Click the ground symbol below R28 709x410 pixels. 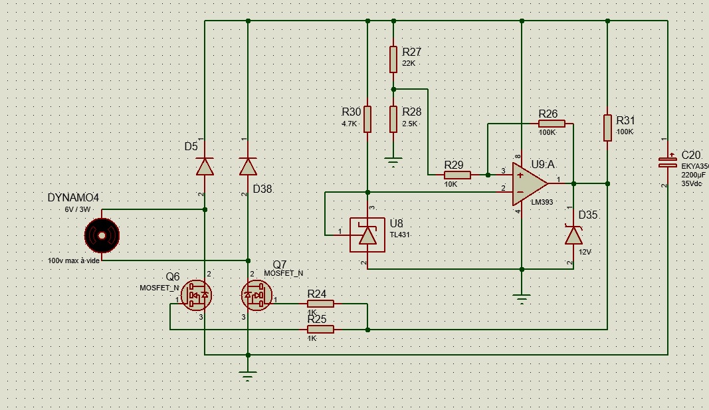393,162
